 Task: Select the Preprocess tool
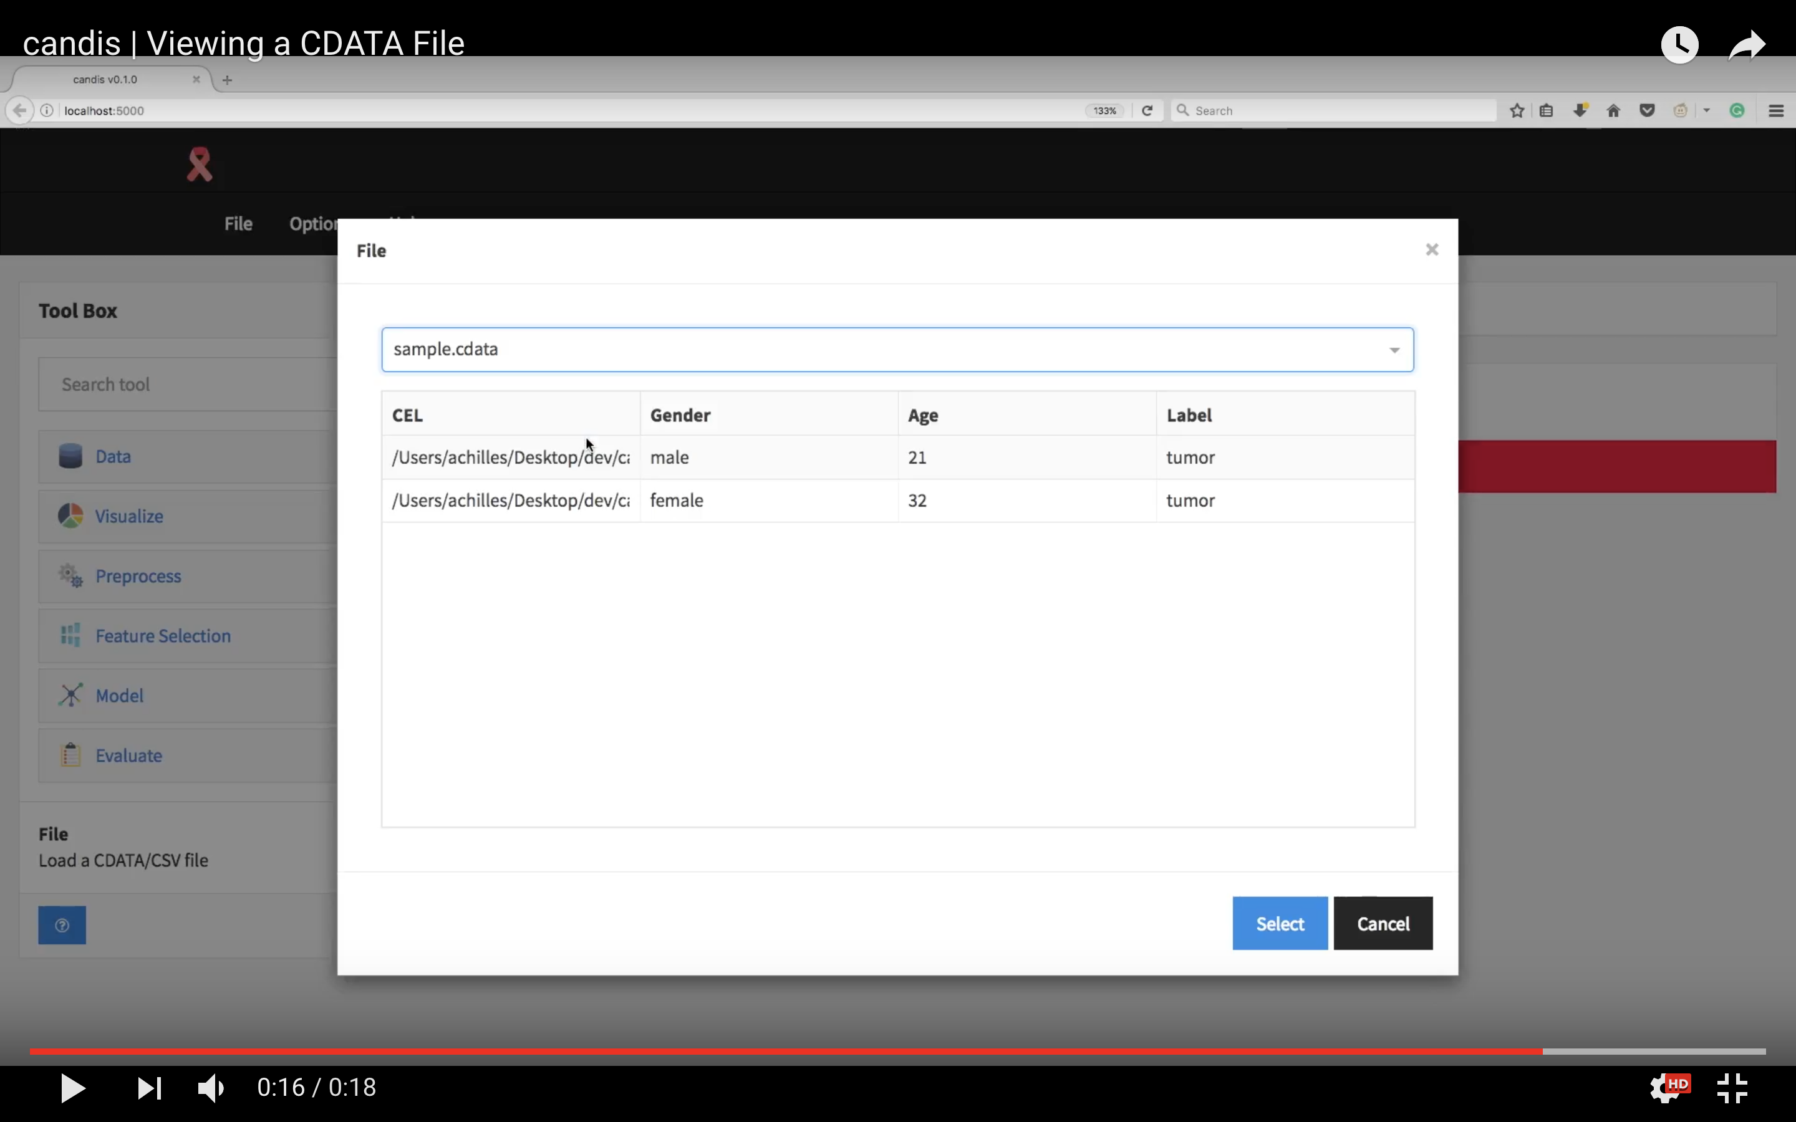tap(139, 577)
